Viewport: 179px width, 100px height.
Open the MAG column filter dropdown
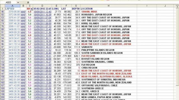pos(31,9)
